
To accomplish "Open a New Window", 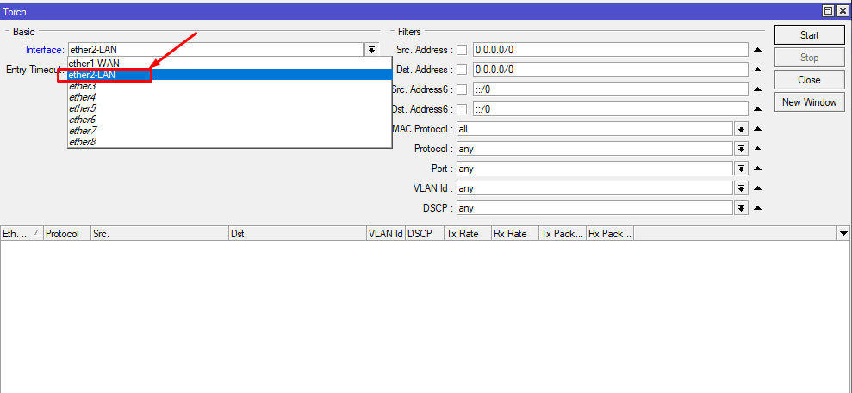I will [x=809, y=102].
